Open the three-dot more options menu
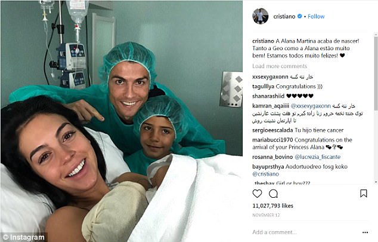378x242 pixels. (x=365, y=232)
